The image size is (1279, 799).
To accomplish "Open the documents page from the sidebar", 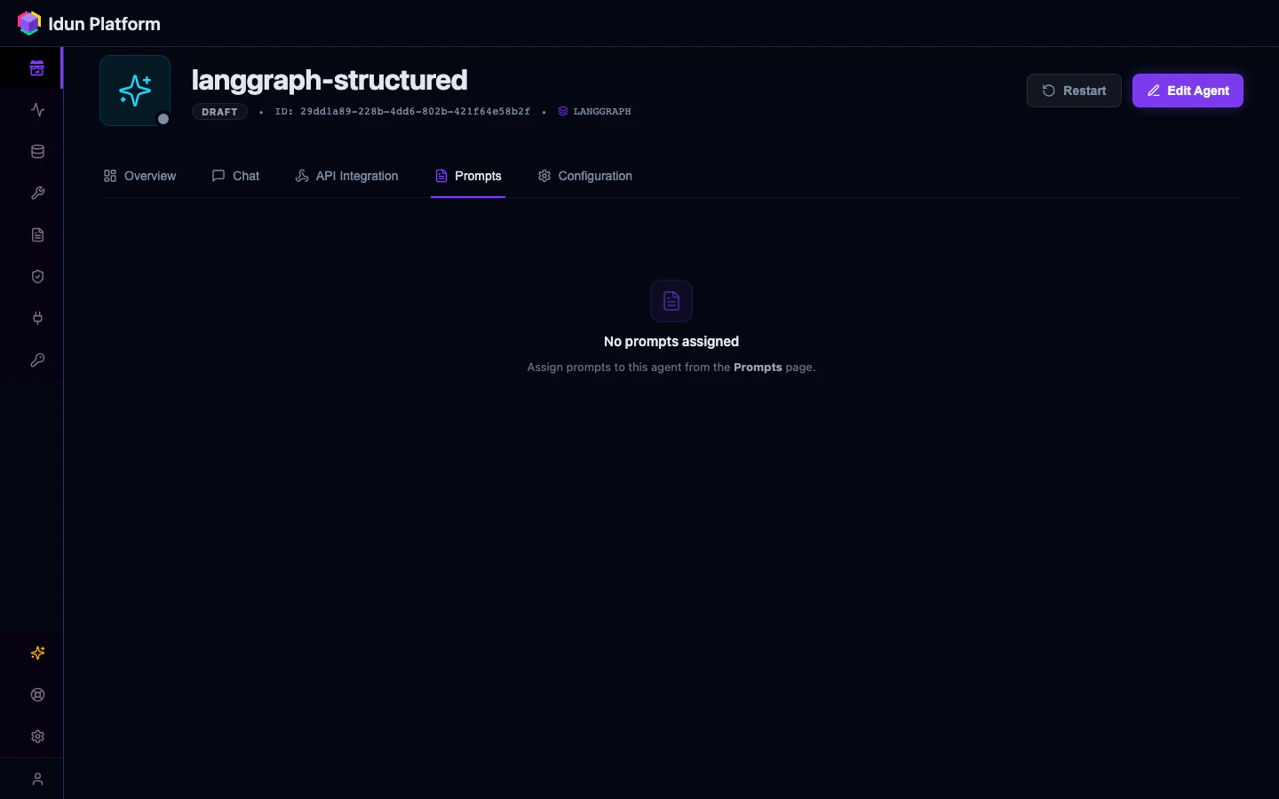I will click(x=37, y=234).
